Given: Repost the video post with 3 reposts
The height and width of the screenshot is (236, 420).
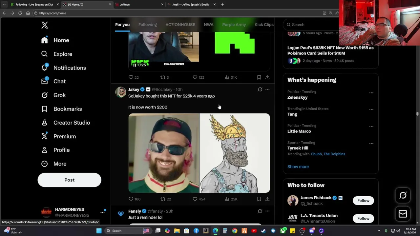Looking at the screenshot, I should [x=164, y=77].
